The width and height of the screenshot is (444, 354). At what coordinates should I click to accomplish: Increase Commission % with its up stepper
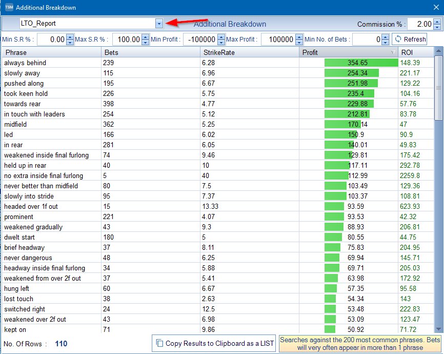coord(437,21)
